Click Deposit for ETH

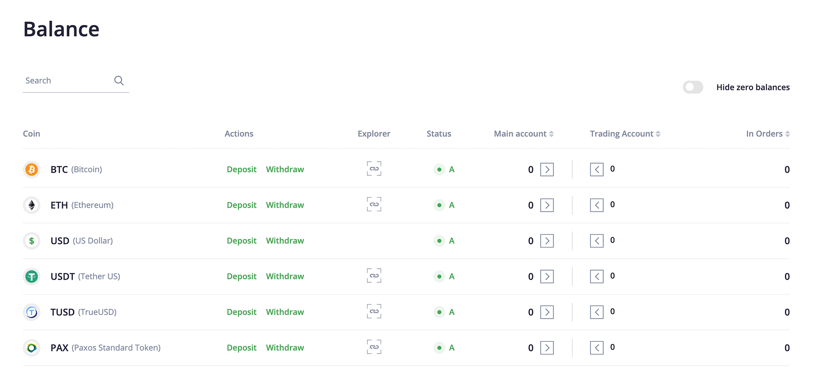242,205
